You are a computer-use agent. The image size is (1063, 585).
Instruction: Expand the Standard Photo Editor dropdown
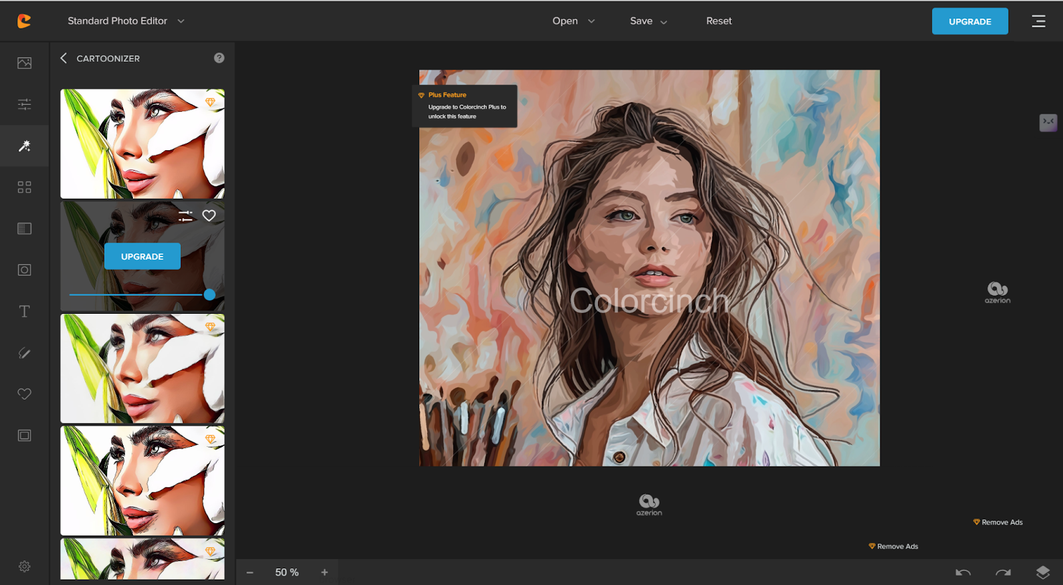126,21
